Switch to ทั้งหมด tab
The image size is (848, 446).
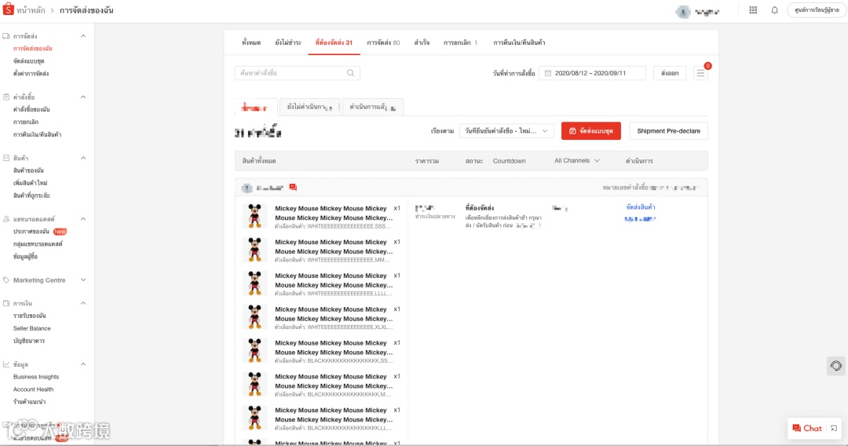(x=251, y=42)
